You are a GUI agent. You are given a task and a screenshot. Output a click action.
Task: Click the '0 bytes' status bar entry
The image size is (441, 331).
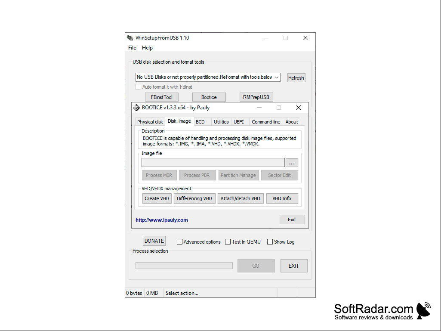coord(134,293)
